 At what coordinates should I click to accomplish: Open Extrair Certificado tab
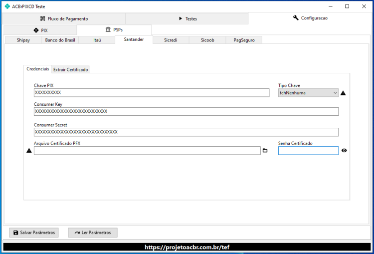(x=71, y=69)
